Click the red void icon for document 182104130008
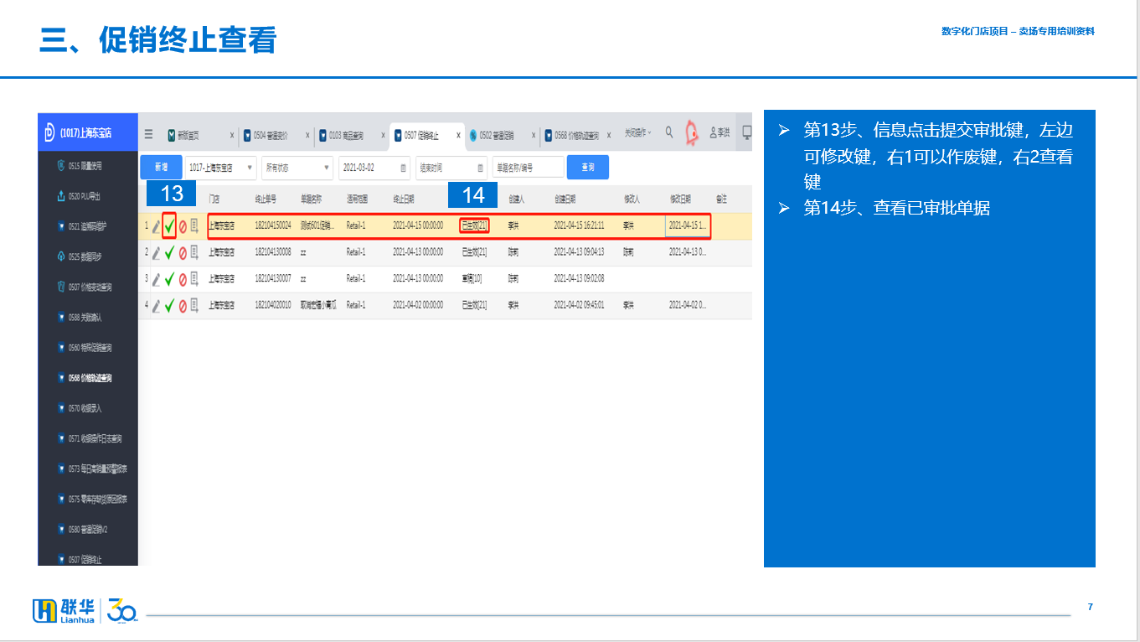This screenshot has width=1140, height=642. [183, 252]
